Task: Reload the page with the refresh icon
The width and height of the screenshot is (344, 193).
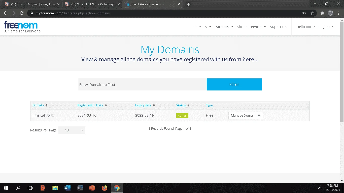Action: tap(22, 13)
